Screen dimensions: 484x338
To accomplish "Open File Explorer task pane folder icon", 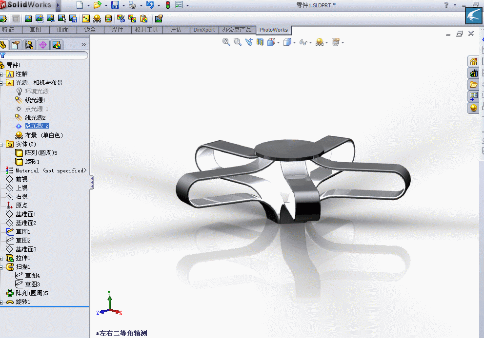I will tap(473, 85).
